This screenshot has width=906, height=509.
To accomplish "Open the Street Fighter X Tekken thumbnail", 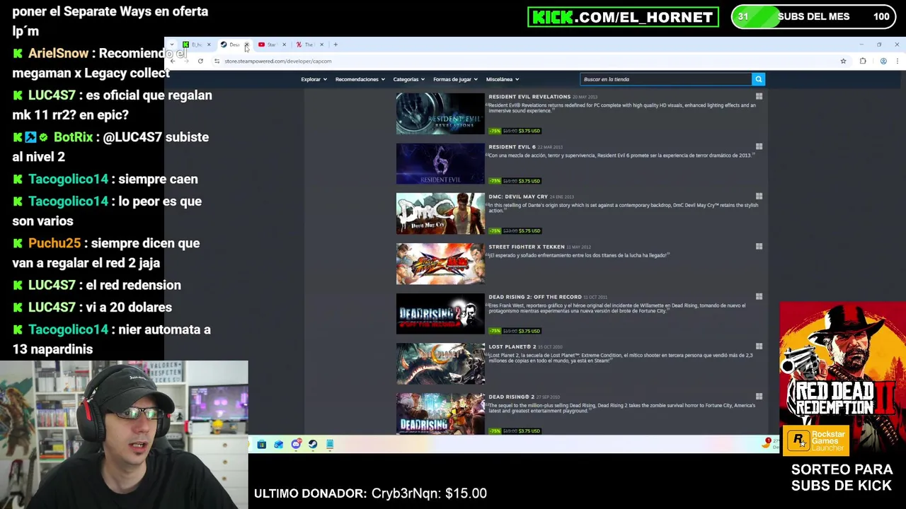I will [440, 264].
